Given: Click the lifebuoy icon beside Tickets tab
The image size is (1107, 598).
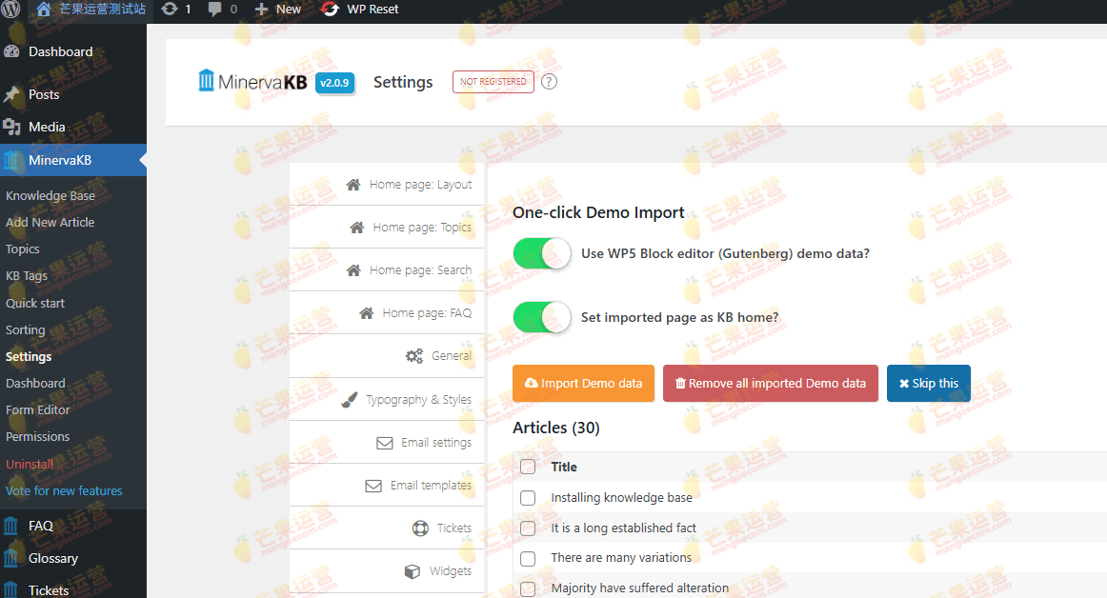Looking at the screenshot, I should [420, 528].
